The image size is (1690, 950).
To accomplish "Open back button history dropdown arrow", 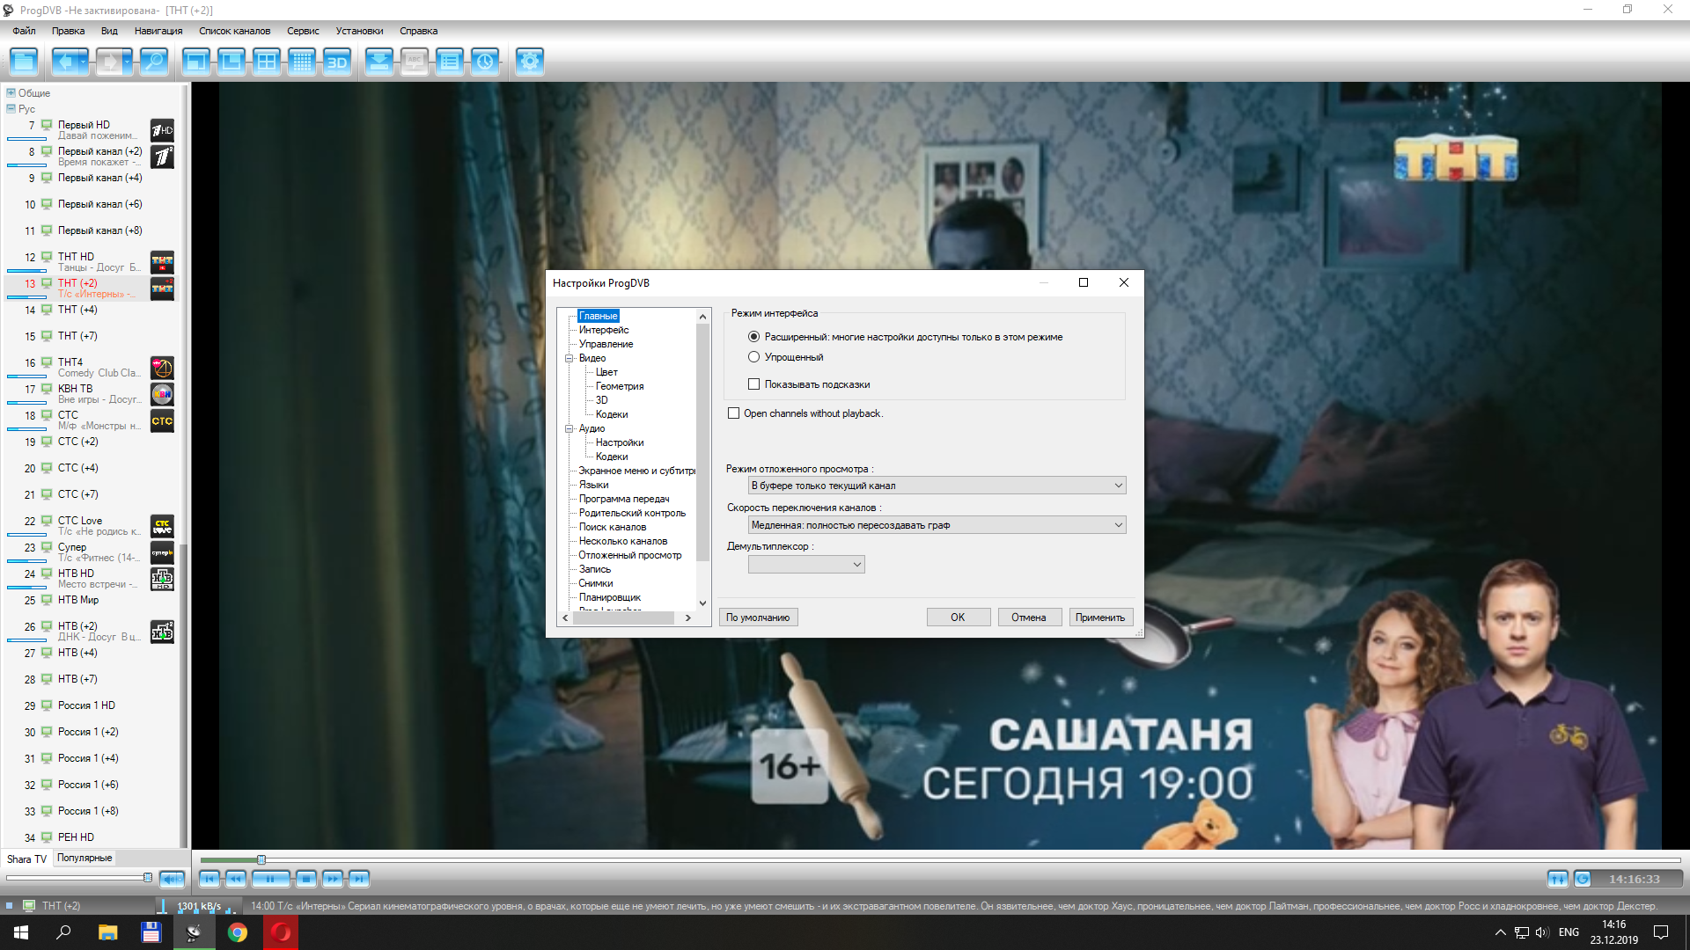I will pyautogui.click(x=84, y=62).
